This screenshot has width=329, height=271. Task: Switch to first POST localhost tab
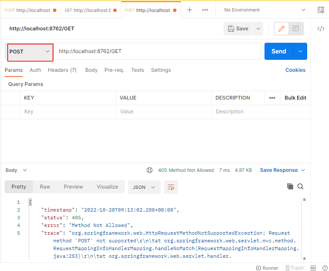click(30, 10)
